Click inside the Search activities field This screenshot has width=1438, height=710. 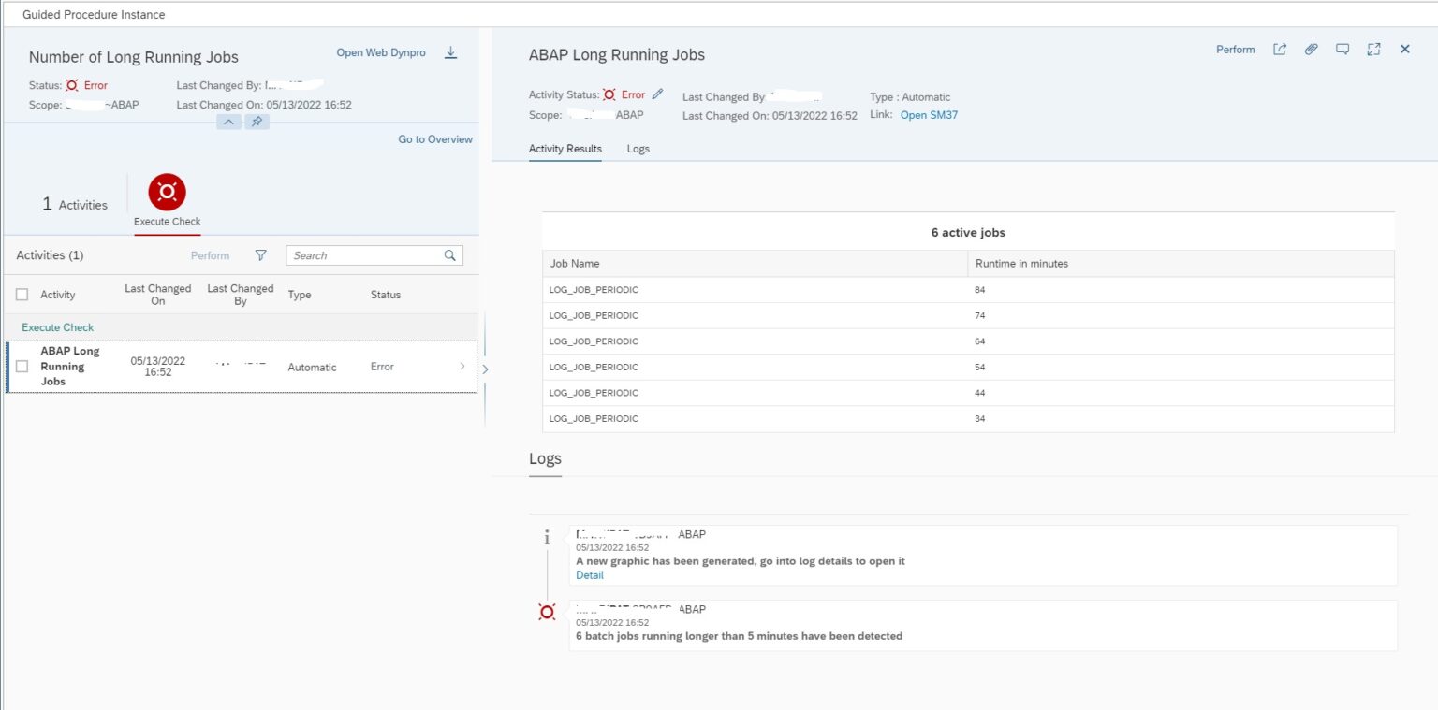pyautogui.click(x=370, y=254)
